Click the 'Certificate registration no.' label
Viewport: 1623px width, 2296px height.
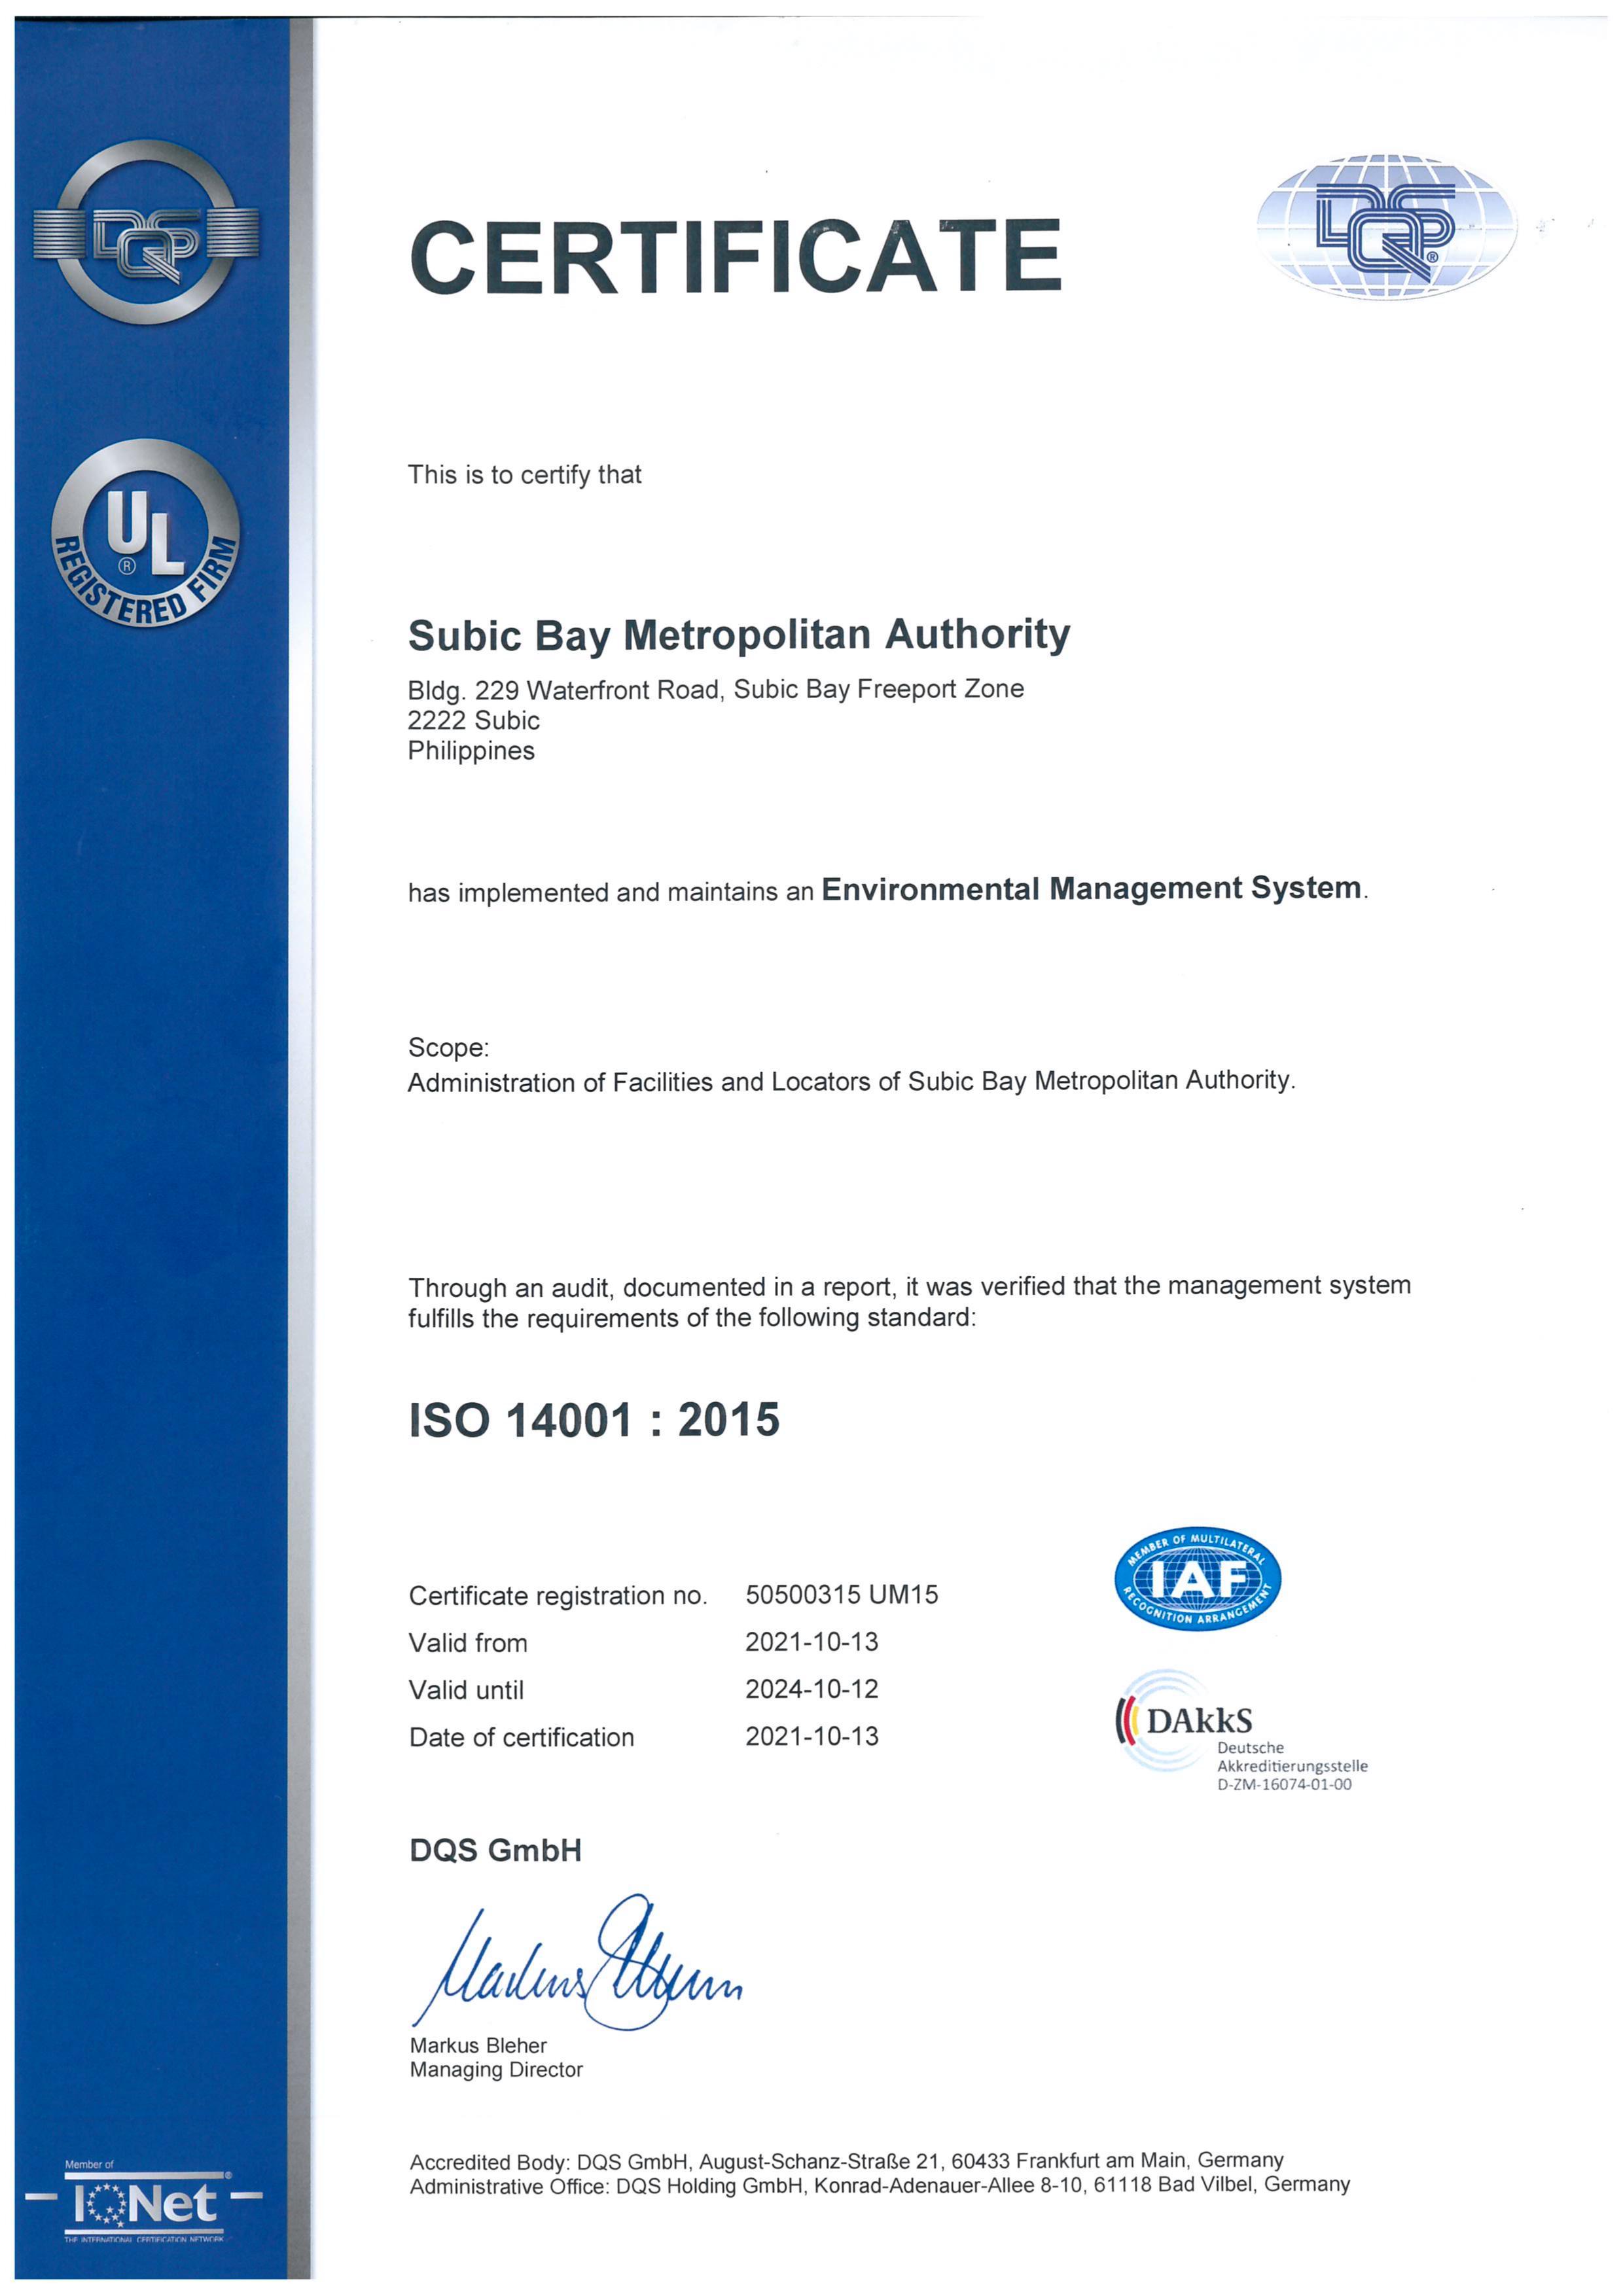558,1596
